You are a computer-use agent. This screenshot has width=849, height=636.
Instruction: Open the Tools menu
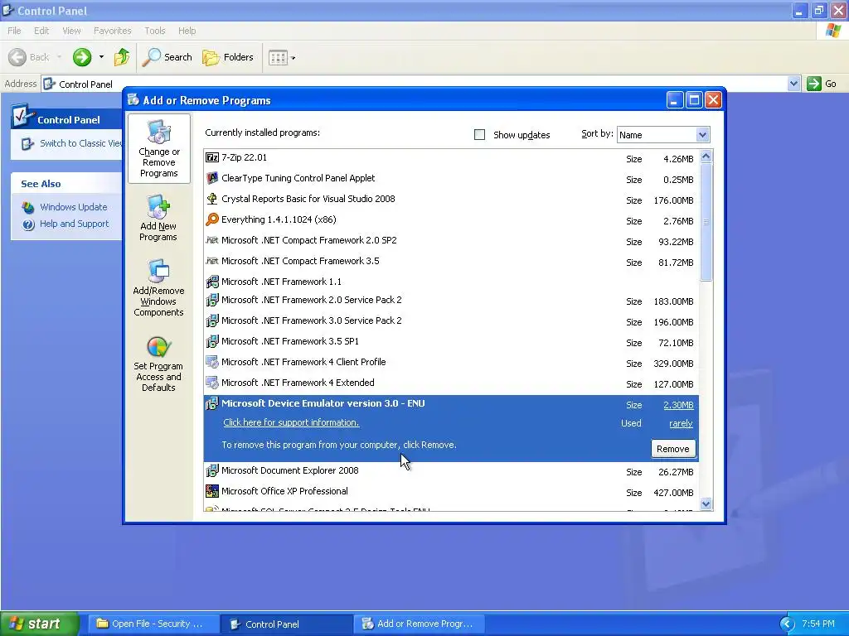pyautogui.click(x=155, y=31)
